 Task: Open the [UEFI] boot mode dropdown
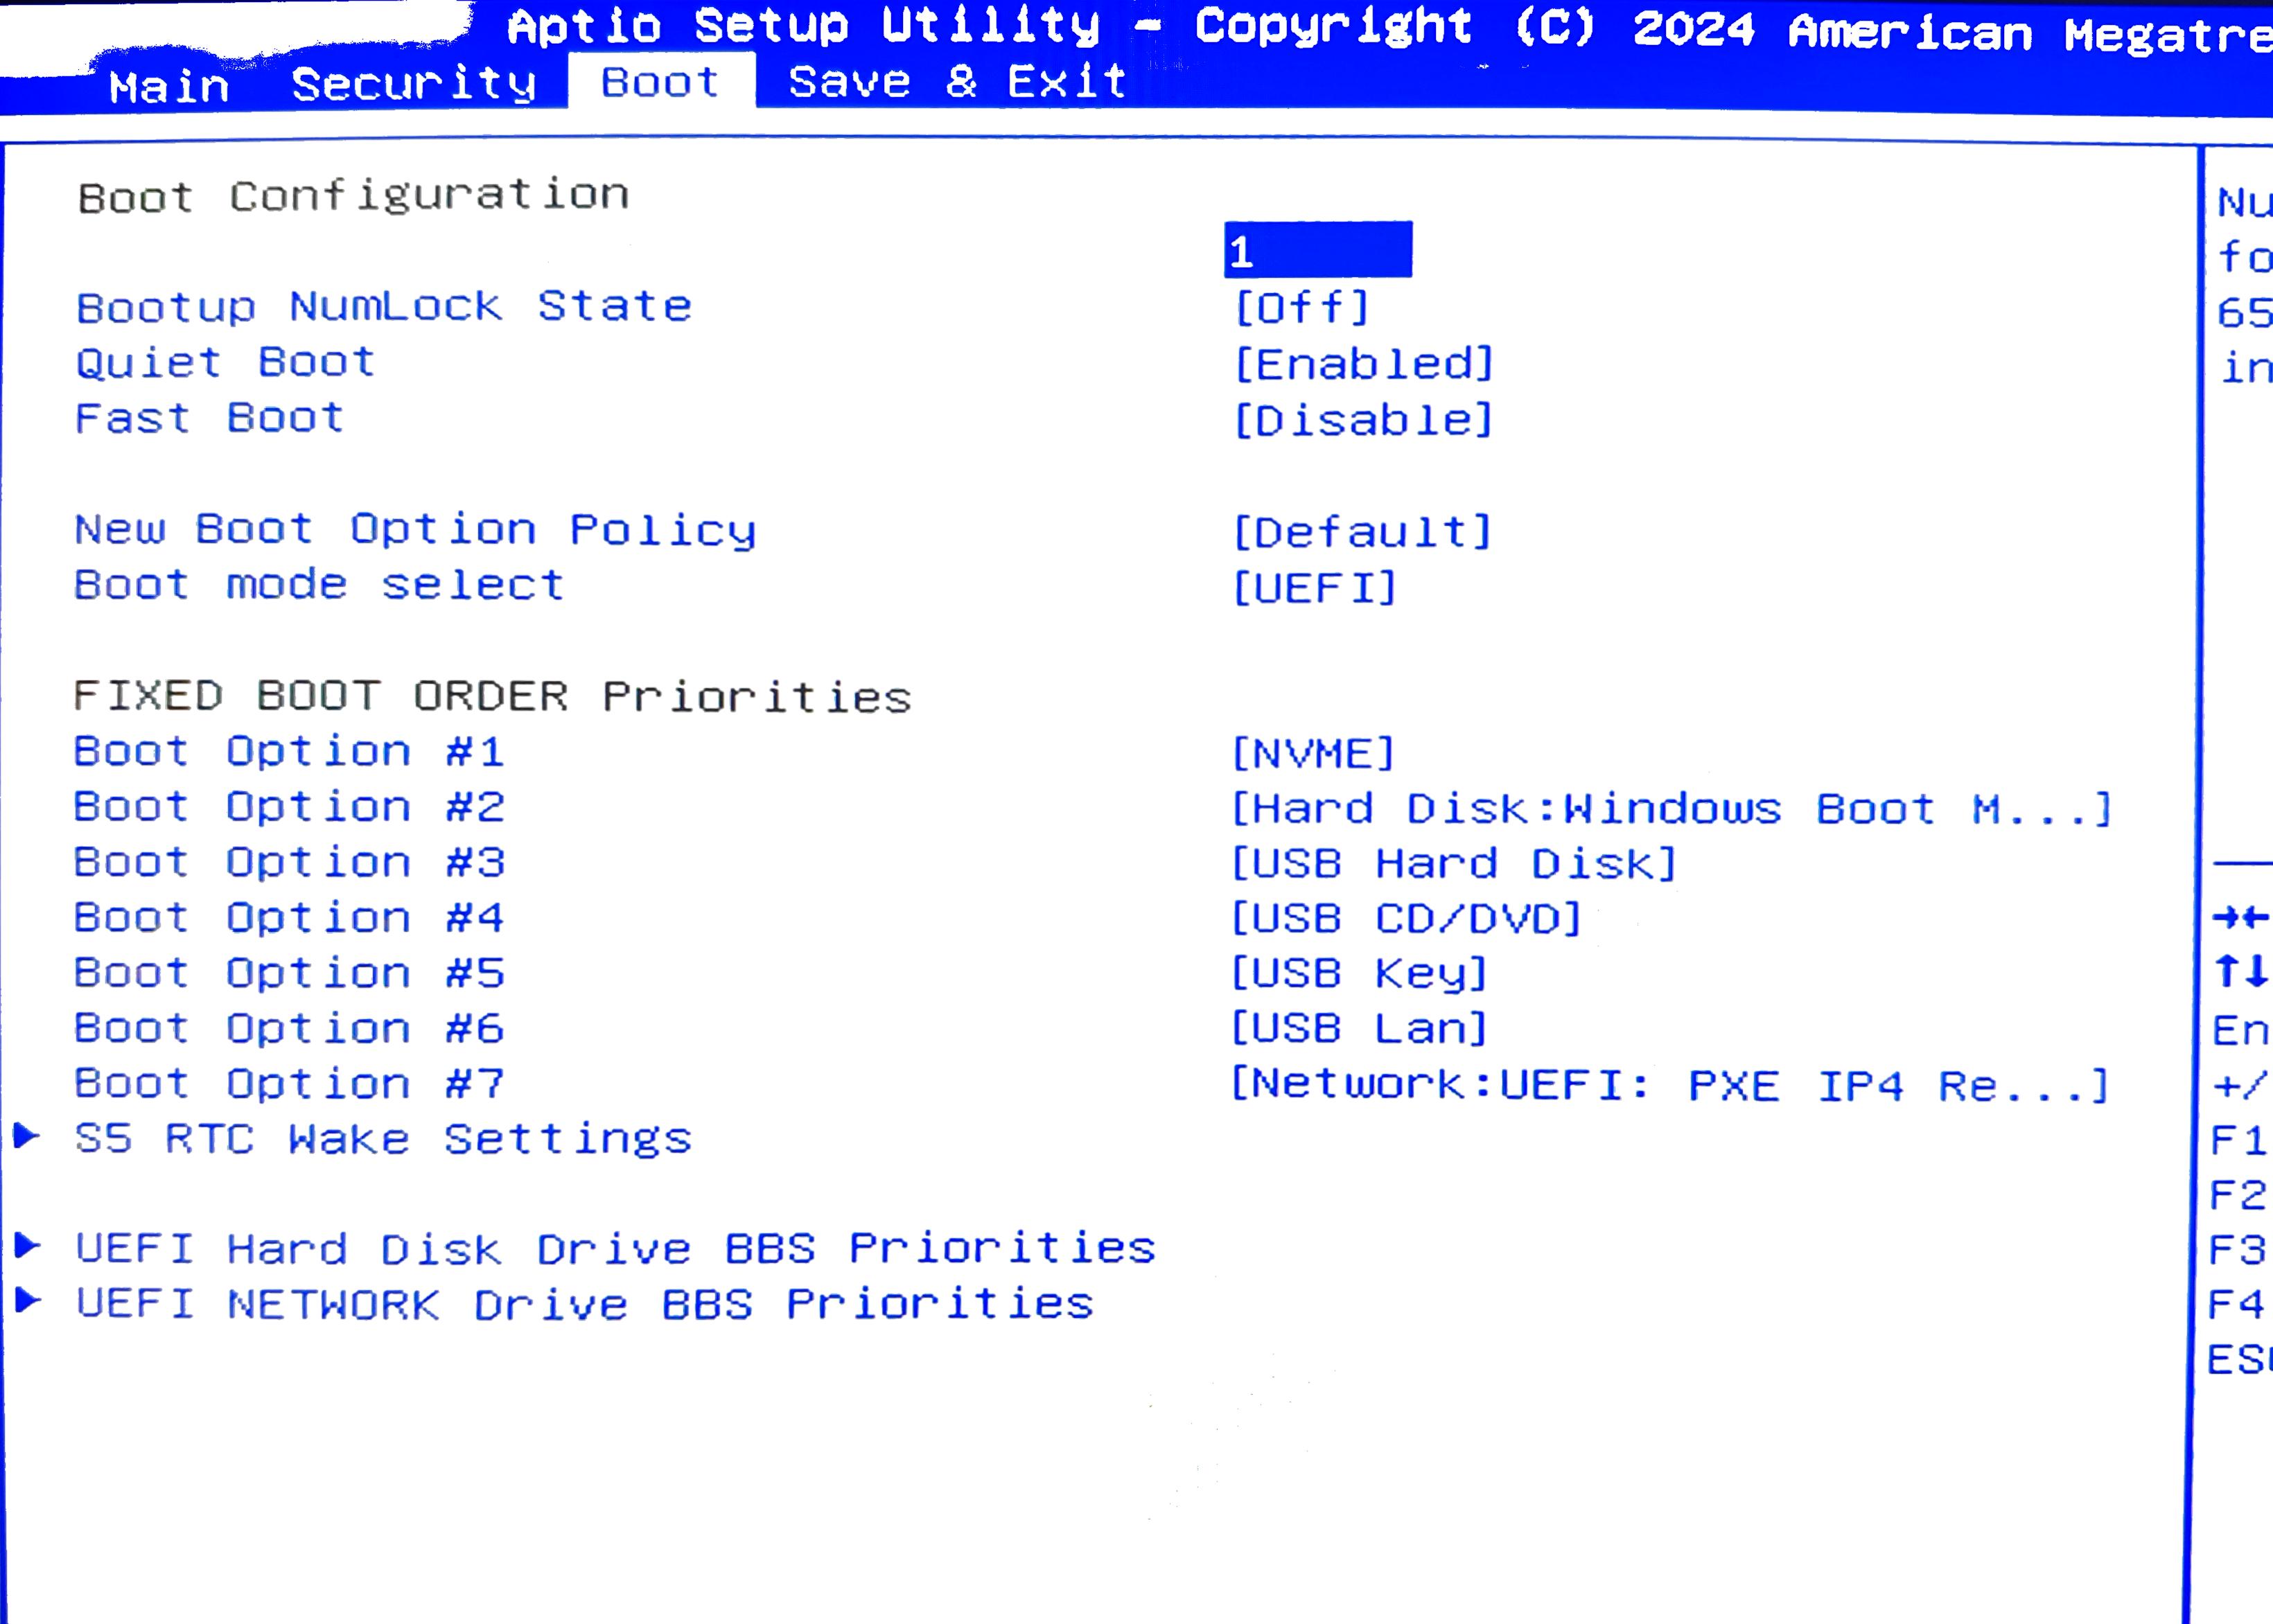coord(1314,587)
